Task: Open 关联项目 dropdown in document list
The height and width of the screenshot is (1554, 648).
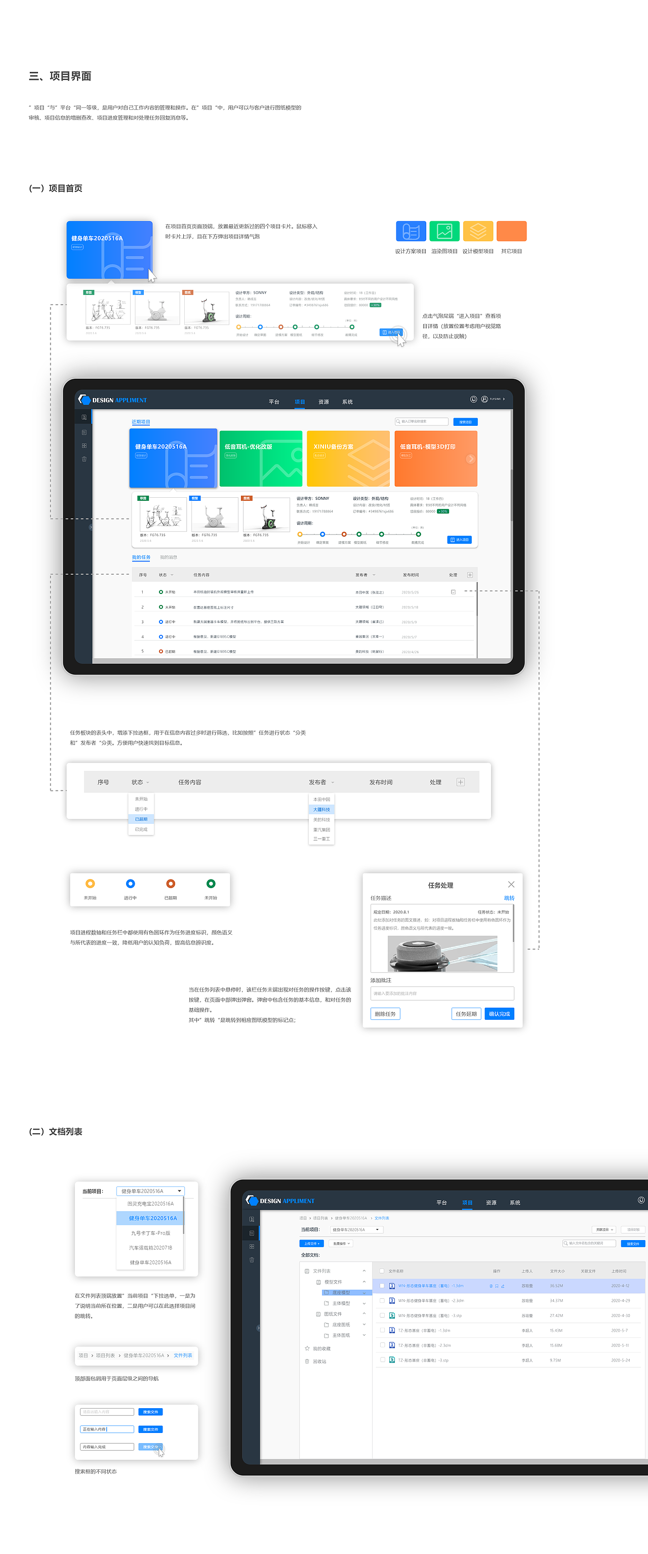Action: tap(603, 1229)
